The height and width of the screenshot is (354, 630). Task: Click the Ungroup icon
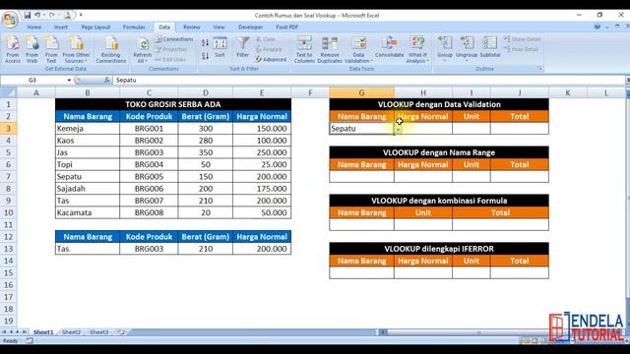(467, 43)
